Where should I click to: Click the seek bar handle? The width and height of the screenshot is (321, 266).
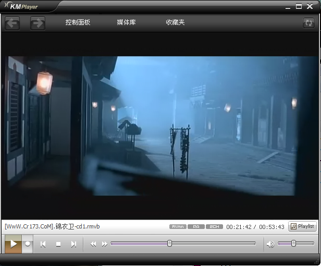[169, 243]
